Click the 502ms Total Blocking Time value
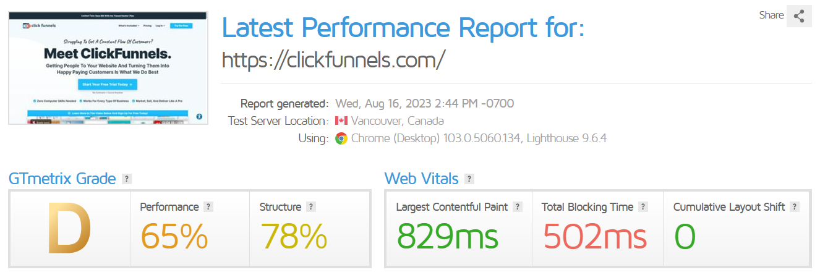820x280 pixels. pos(595,236)
